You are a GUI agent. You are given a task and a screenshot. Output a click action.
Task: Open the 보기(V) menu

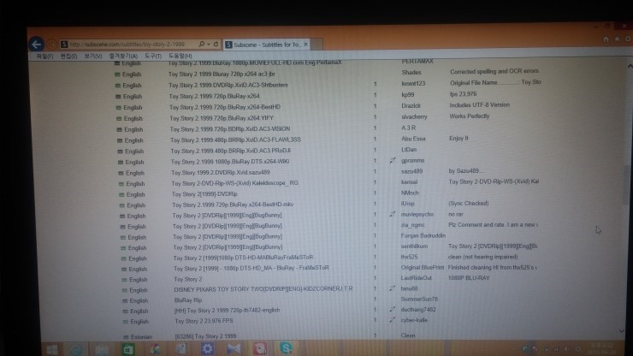pos(93,56)
